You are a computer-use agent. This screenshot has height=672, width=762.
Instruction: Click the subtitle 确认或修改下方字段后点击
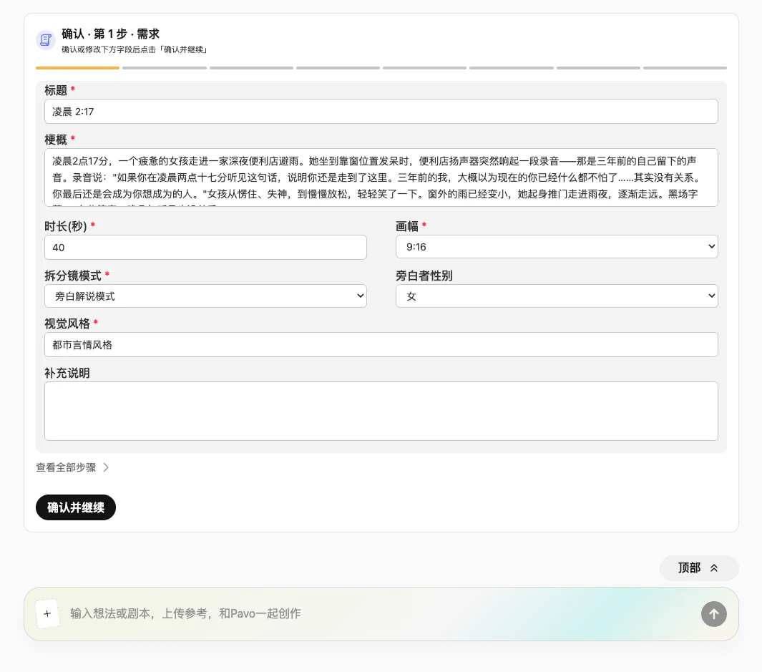134,49
